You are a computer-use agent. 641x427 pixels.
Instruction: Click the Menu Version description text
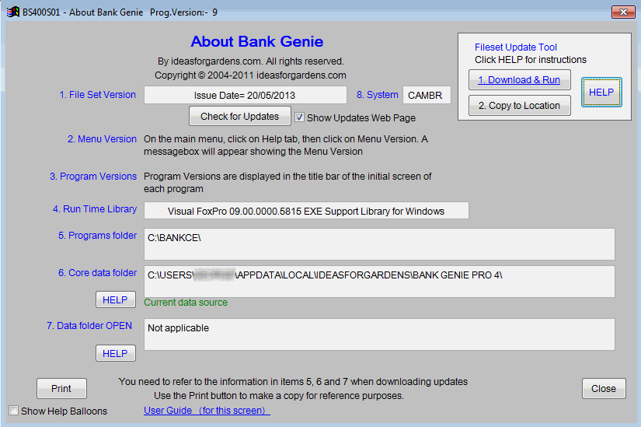tap(286, 145)
